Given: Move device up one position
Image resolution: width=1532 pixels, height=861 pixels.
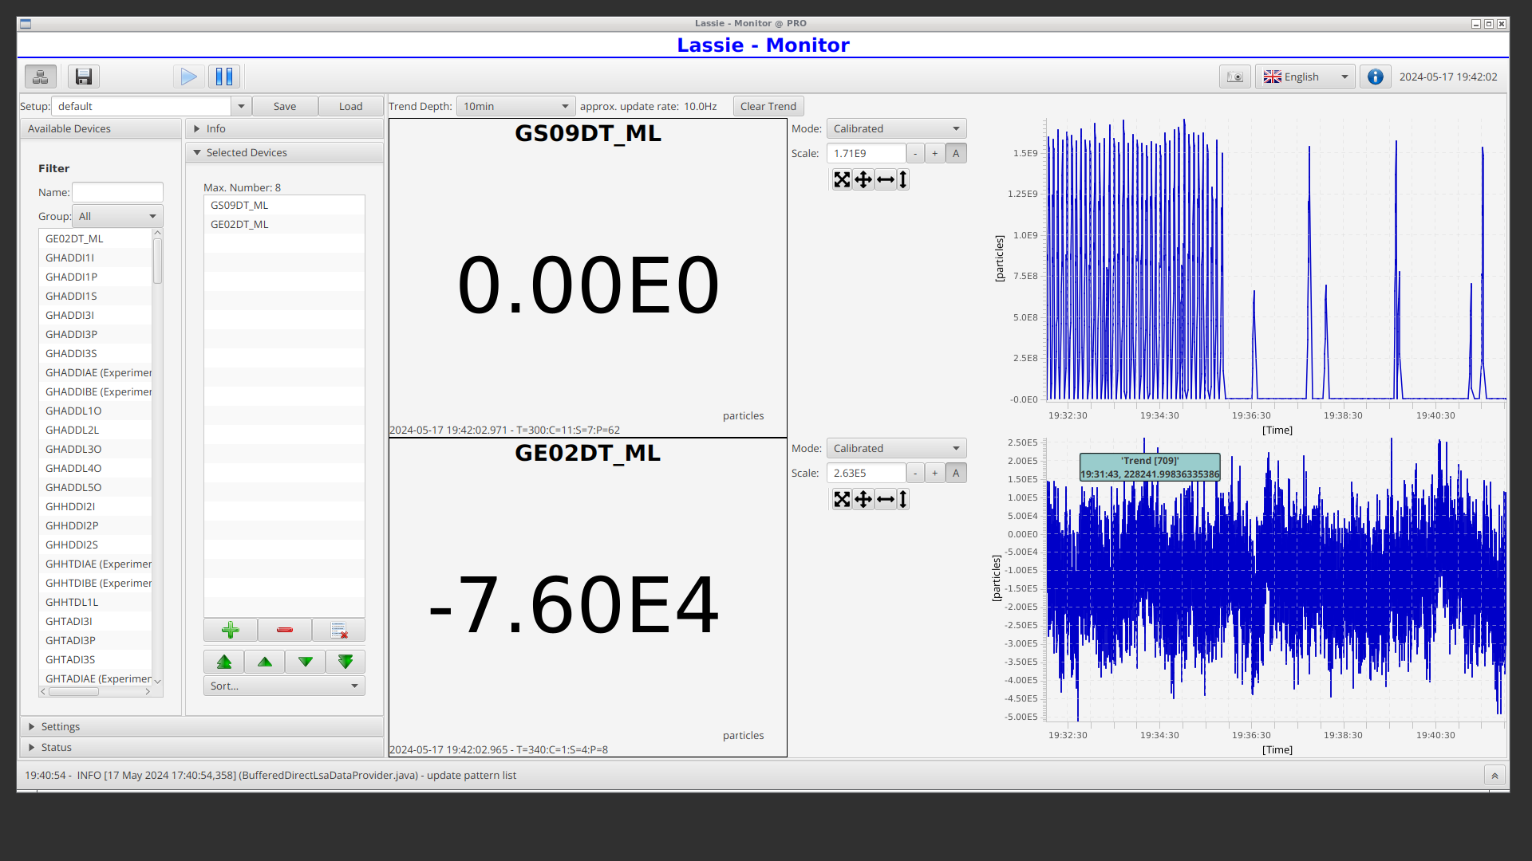Looking at the screenshot, I should click(265, 662).
